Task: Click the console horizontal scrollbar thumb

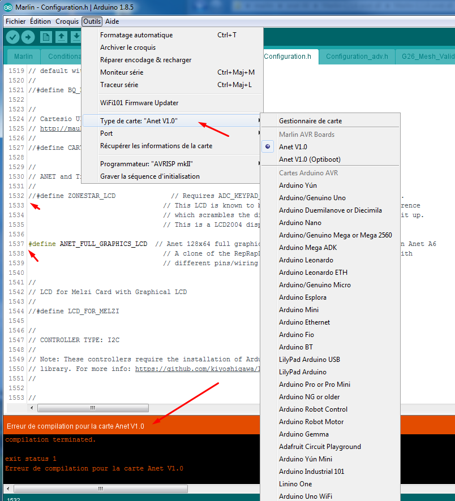Action: (101, 489)
